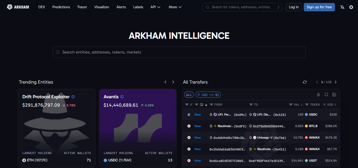Screen dimensions: 358x168
Task: Open Uniswap (0x7b6) recipient link
Action: [267, 138]
